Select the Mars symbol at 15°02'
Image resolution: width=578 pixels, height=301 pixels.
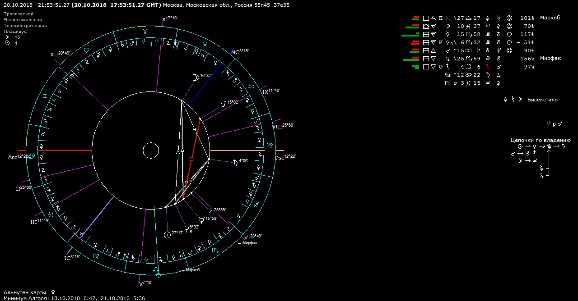[223, 104]
